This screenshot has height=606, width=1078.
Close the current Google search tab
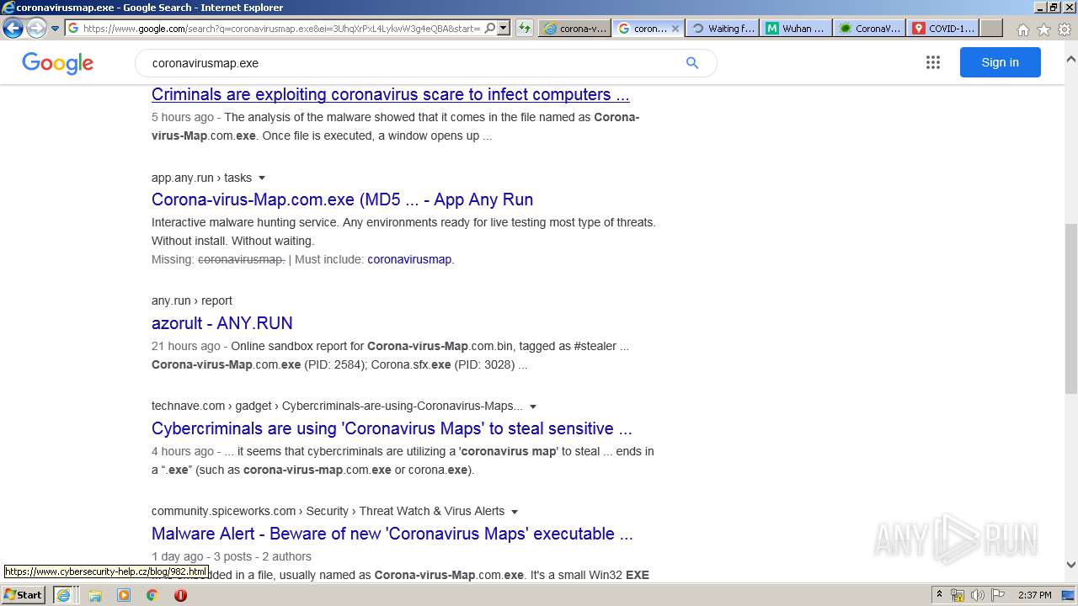[675, 29]
